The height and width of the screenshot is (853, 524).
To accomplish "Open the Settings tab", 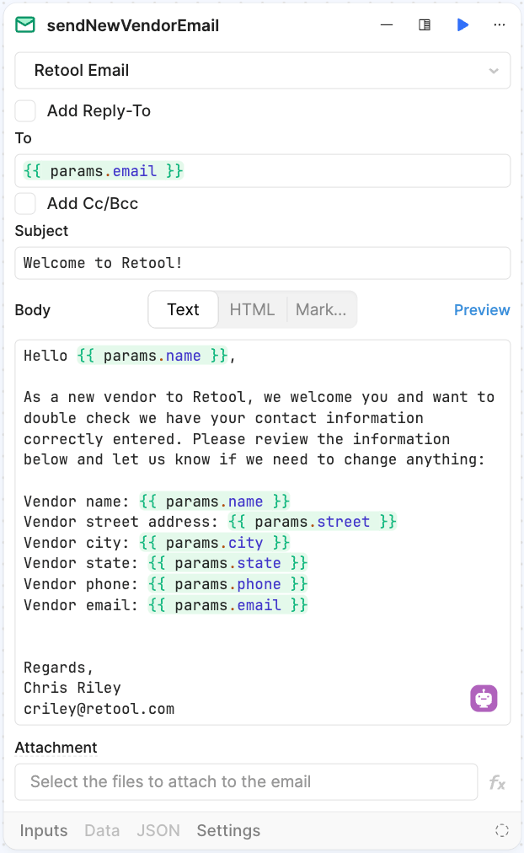I will (x=228, y=831).
